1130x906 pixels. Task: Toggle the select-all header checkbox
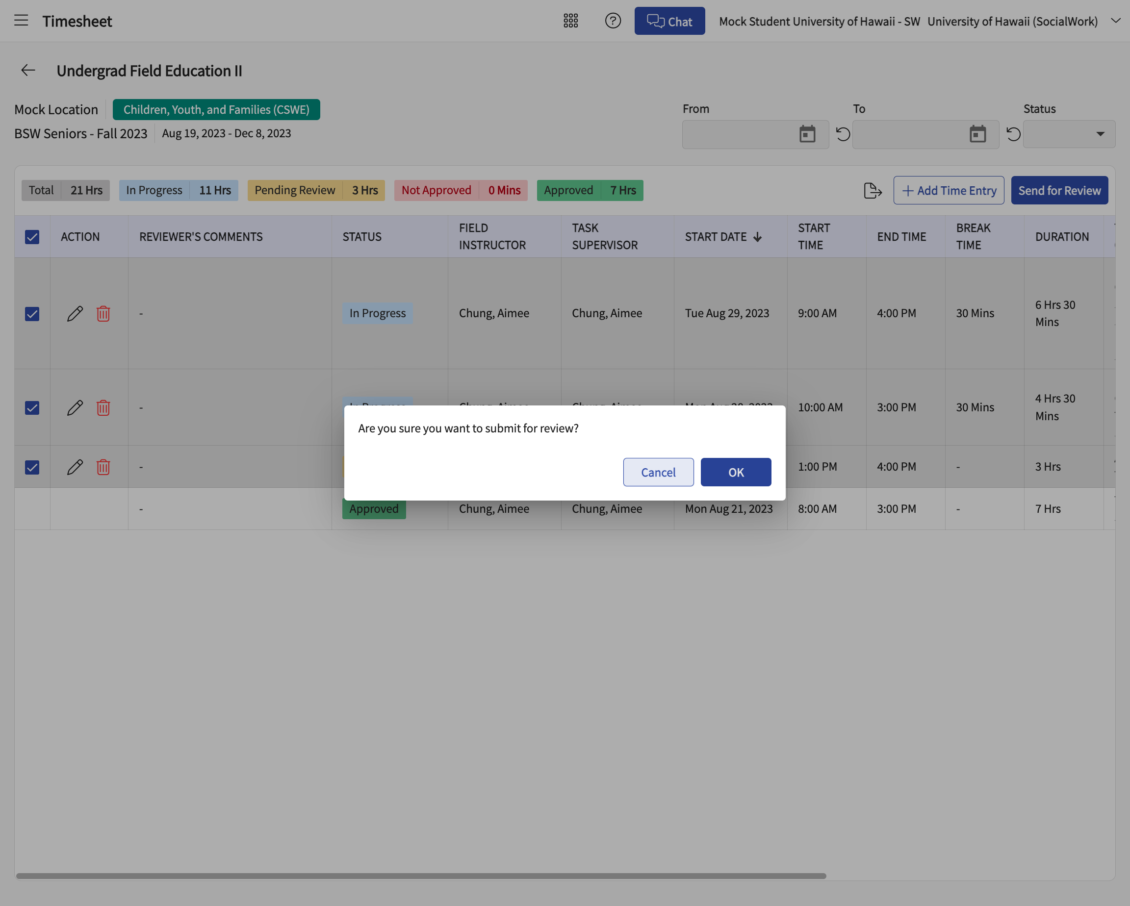[32, 237]
